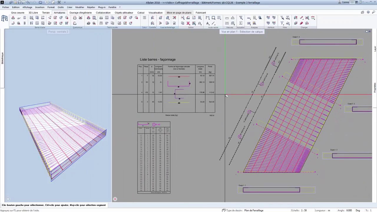Click the 'Abc' label icon in Analyses group
Screen dimensions: 377x212
(249, 18)
